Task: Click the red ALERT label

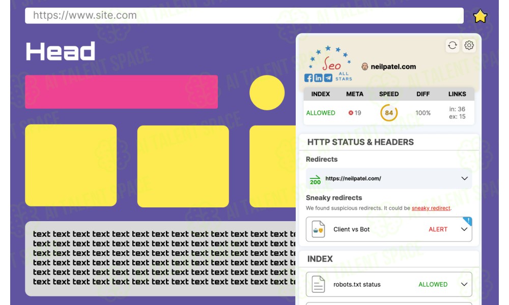Action: pyautogui.click(x=438, y=229)
